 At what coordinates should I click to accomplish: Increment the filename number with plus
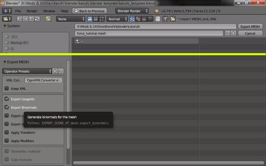click(233, 33)
